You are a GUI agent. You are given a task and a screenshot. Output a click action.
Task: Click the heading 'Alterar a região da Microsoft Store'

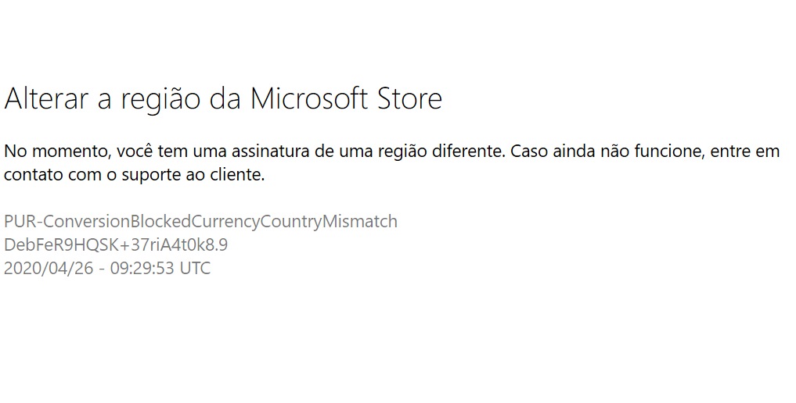(223, 99)
